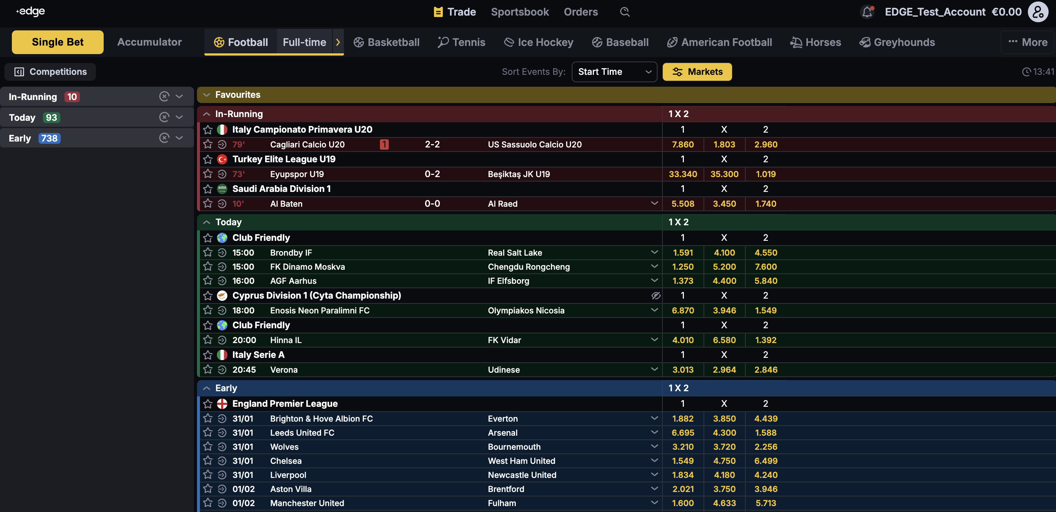Click the search magnifier icon in header
The image size is (1056, 512).
[x=624, y=12]
